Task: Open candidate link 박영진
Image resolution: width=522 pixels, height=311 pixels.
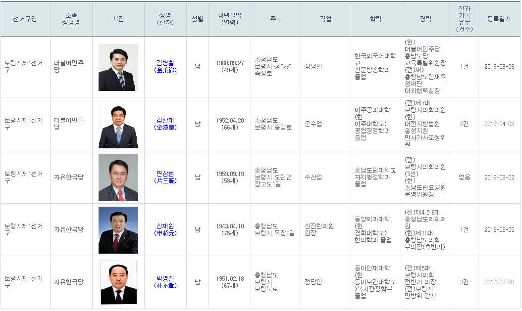Action: [165, 282]
